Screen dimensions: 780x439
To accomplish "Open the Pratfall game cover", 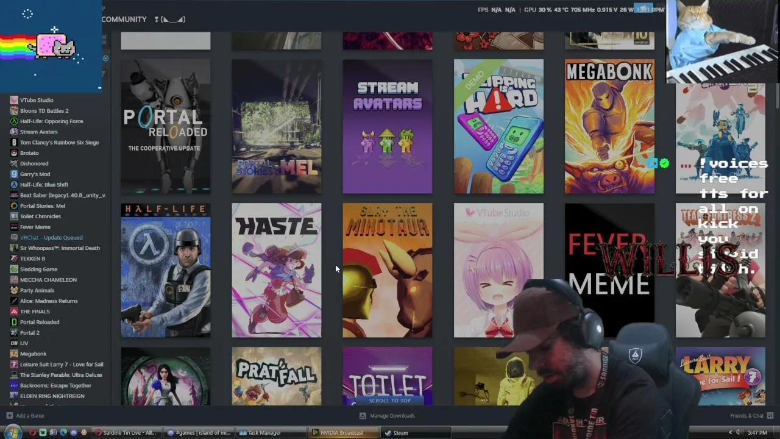I will coord(277,376).
